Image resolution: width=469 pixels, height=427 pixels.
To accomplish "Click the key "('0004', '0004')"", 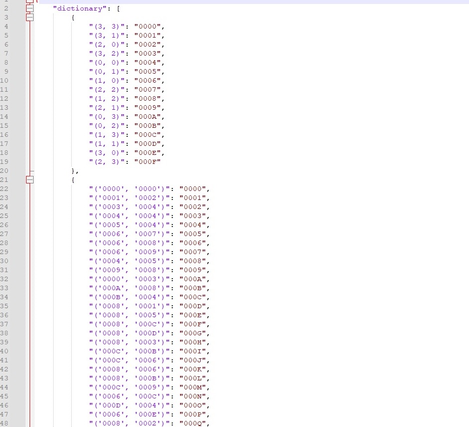I will click(129, 216).
